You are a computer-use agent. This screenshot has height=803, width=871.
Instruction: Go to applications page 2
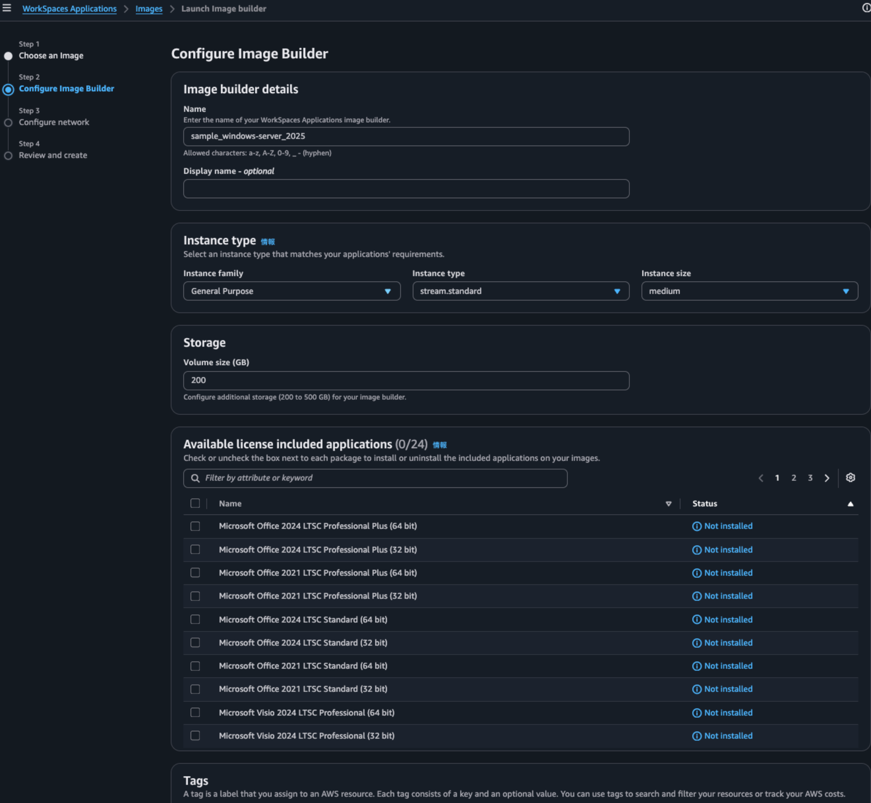793,478
